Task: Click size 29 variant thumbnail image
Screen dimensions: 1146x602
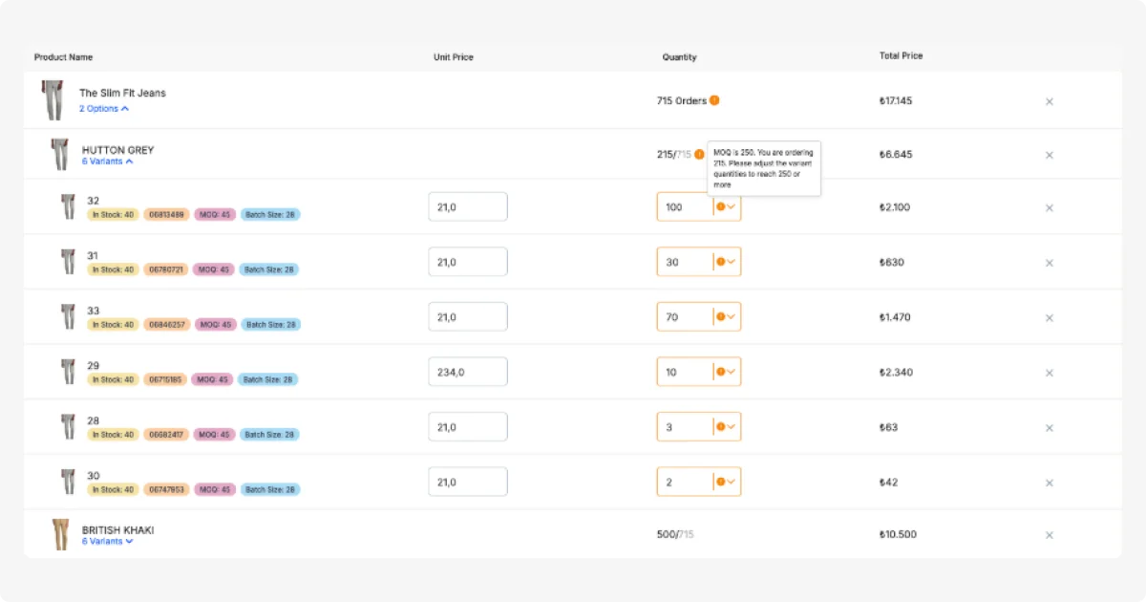Action: 69,372
